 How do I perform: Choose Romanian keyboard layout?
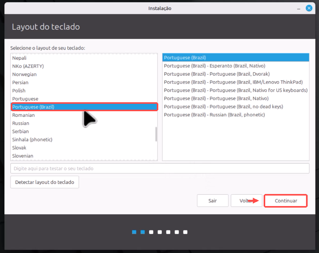(x=84, y=115)
